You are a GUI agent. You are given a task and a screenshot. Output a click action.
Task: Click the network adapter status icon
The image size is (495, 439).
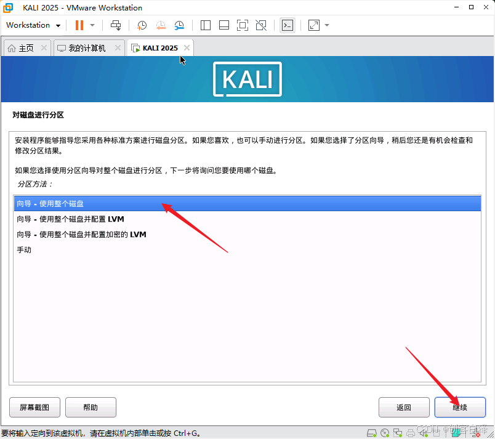tap(398, 433)
